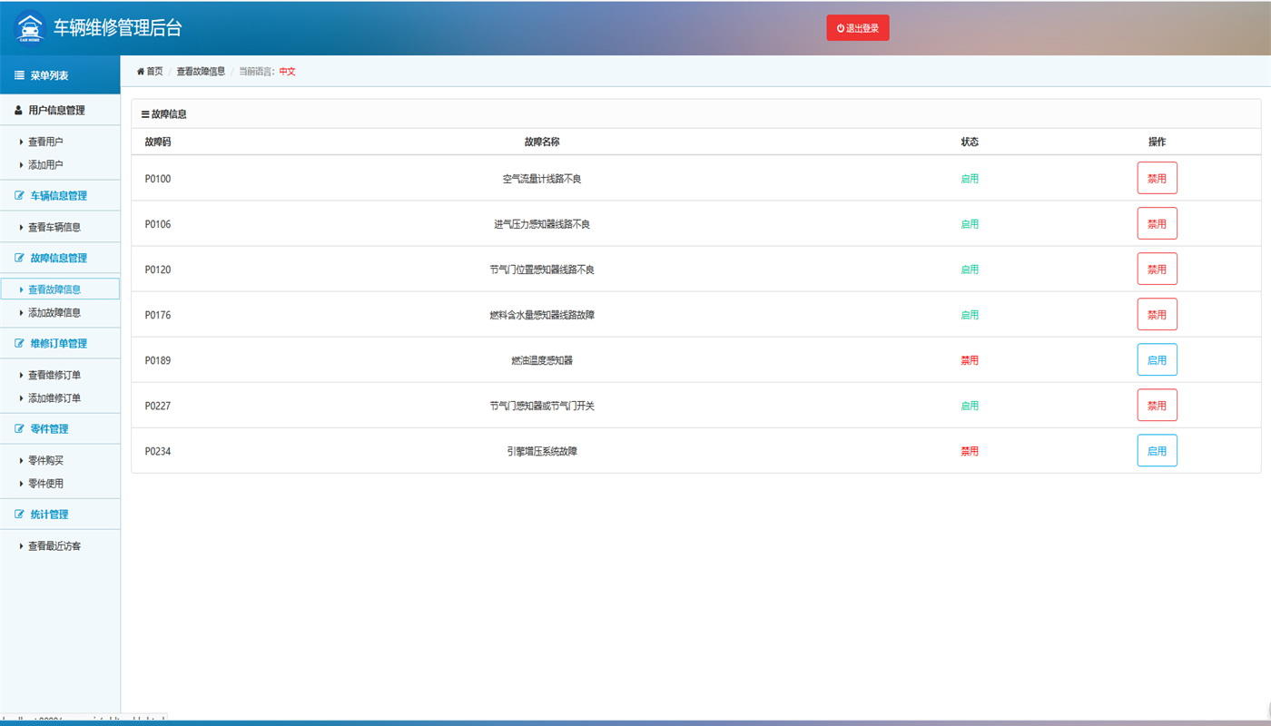
Task: Disable fault code P0227
Action: point(1157,405)
